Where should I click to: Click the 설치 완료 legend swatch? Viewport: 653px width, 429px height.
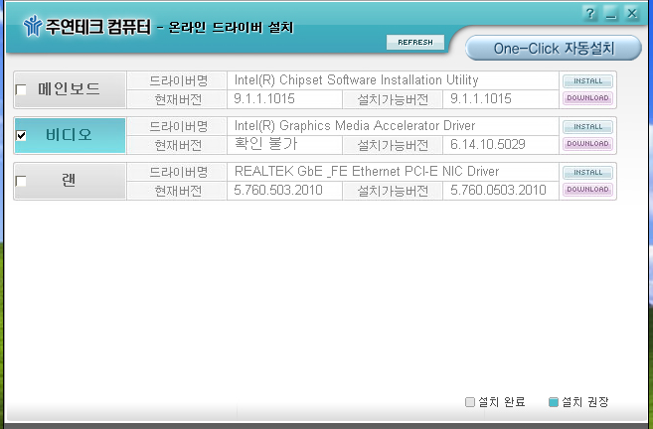pos(470,402)
